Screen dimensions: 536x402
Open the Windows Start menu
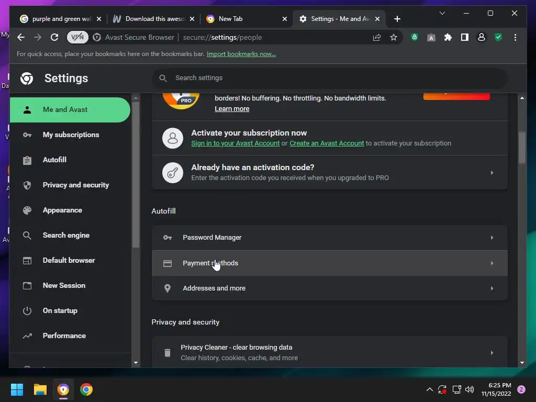pyautogui.click(x=17, y=389)
